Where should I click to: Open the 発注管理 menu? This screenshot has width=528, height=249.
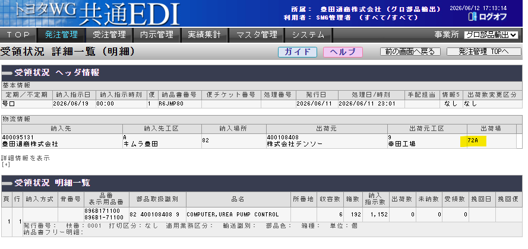click(61, 34)
